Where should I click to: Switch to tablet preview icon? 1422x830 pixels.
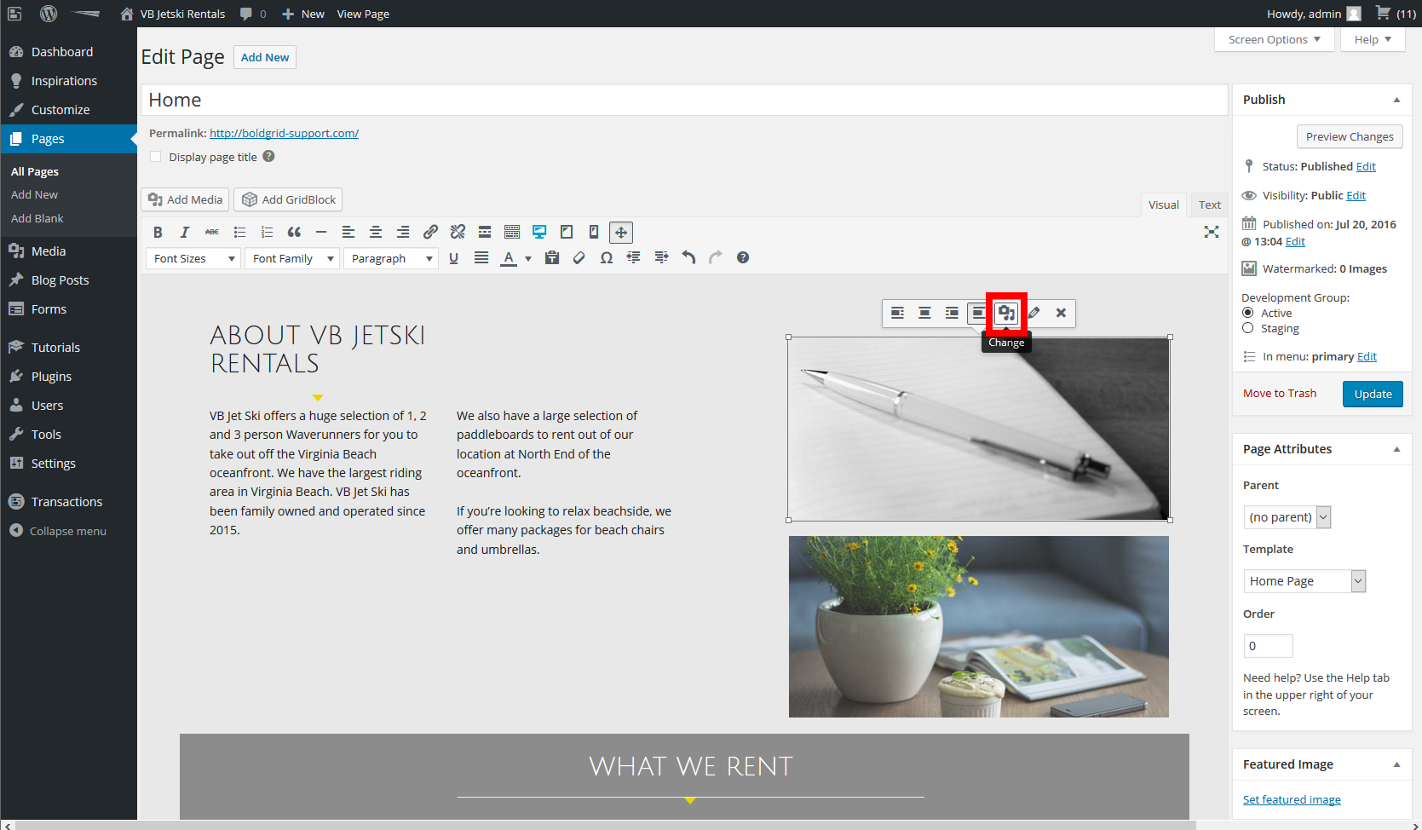[x=567, y=232]
